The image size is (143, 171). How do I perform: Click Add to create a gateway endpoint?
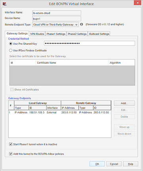(124, 103)
